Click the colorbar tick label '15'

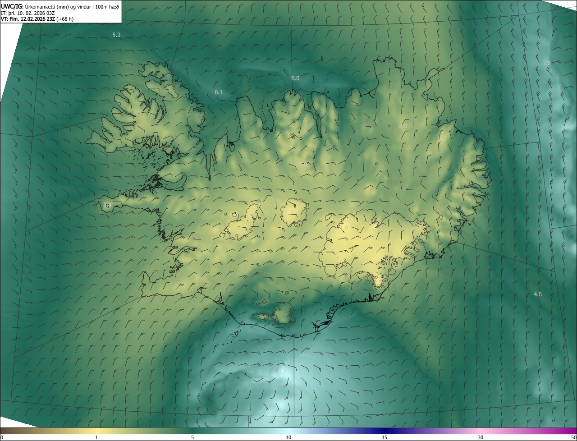pyautogui.click(x=385, y=437)
